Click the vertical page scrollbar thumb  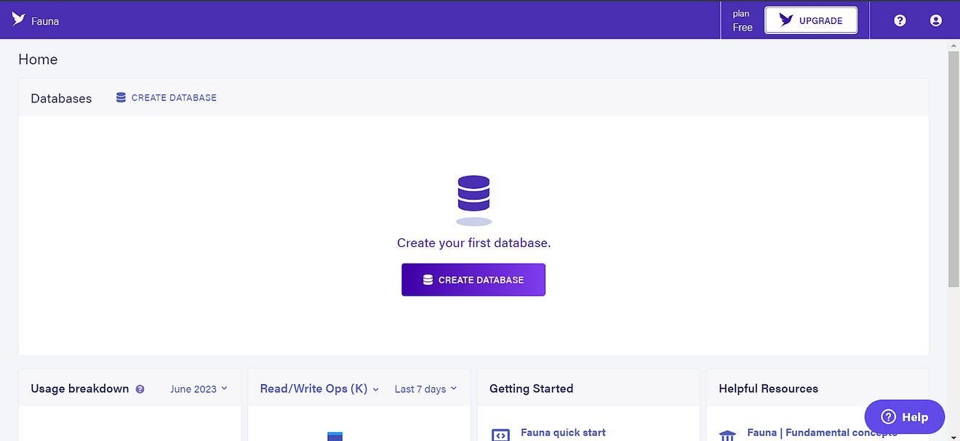click(x=953, y=169)
